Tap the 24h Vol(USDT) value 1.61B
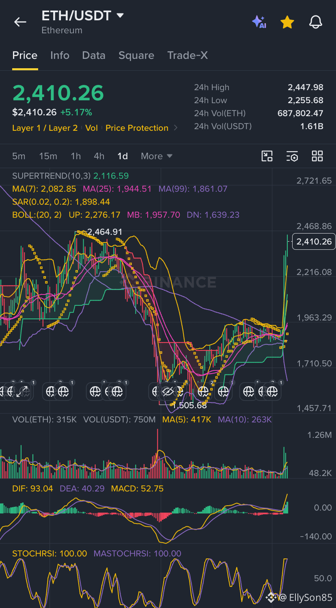This screenshot has width=336, height=608. (312, 126)
